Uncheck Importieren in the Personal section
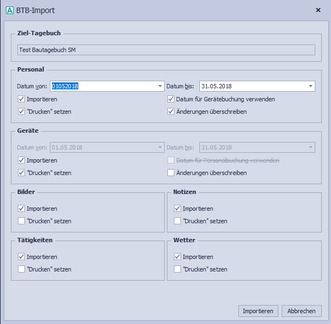 pos(21,99)
